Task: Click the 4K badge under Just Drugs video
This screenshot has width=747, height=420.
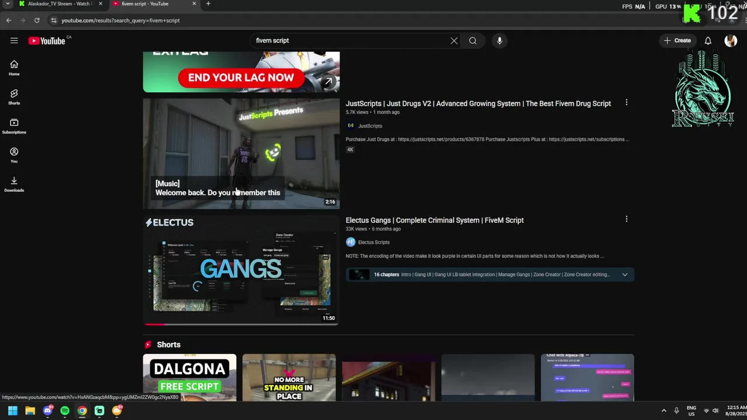Action: pyautogui.click(x=350, y=149)
